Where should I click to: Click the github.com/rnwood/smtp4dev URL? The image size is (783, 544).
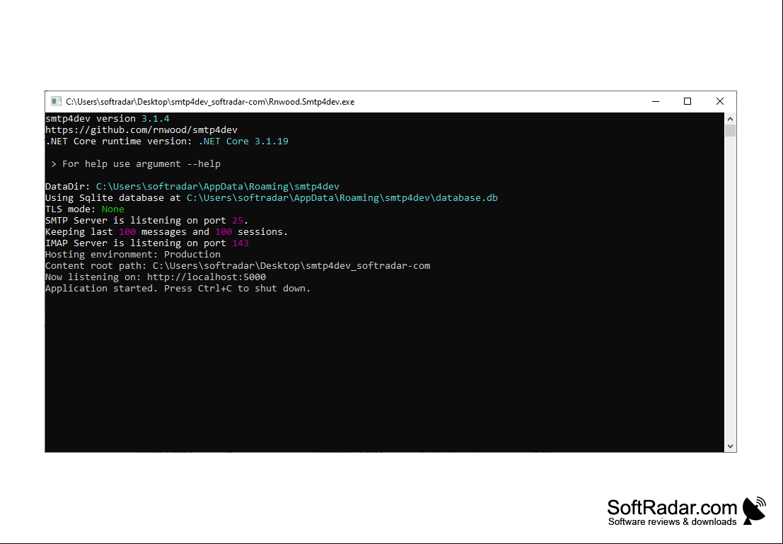pos(141,130)
